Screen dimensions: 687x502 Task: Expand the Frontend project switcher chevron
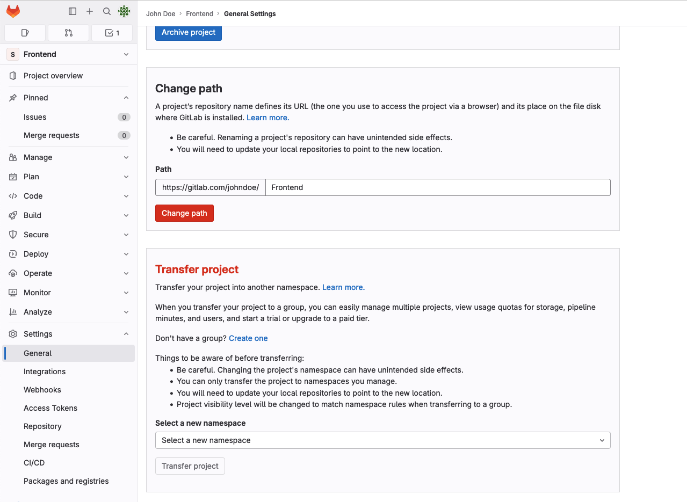point(126,54)
